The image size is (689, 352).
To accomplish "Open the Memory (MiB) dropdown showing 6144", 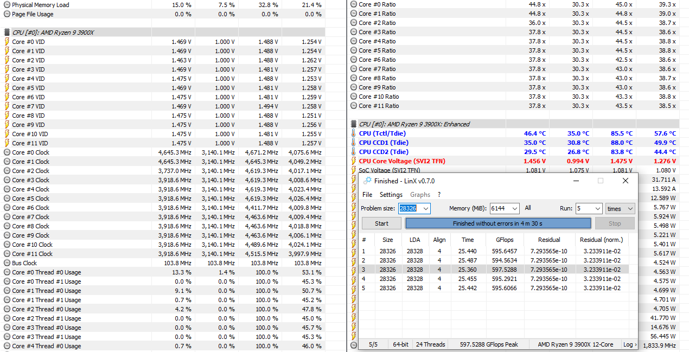I will (514, 208).
